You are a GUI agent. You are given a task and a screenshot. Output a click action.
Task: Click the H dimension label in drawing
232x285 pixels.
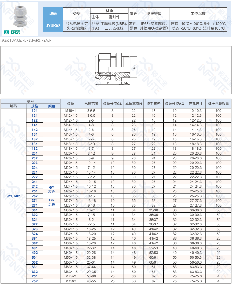108,83
